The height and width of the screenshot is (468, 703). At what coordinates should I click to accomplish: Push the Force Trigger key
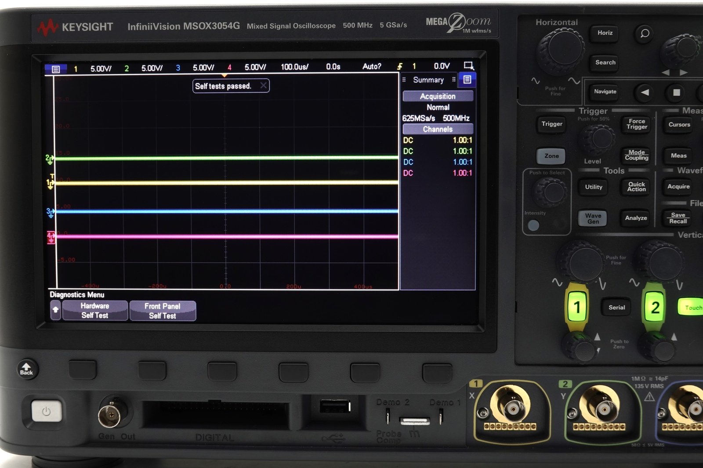[x=637, y=124]
